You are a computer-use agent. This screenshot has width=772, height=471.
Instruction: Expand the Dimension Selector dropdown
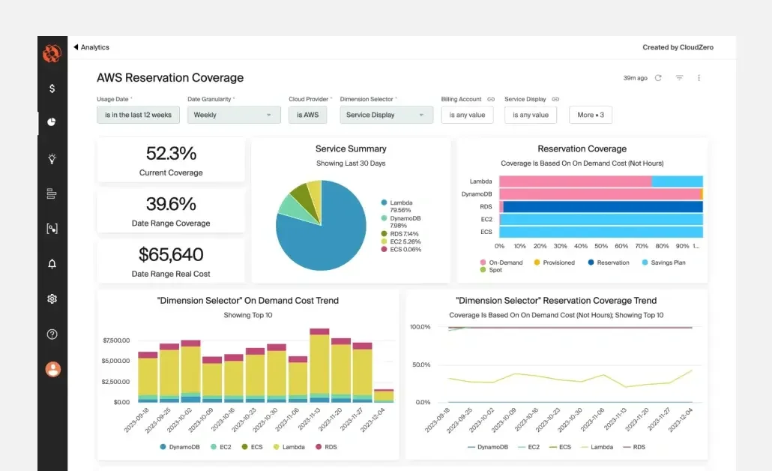pyautogui.click(x=387, y=115)
